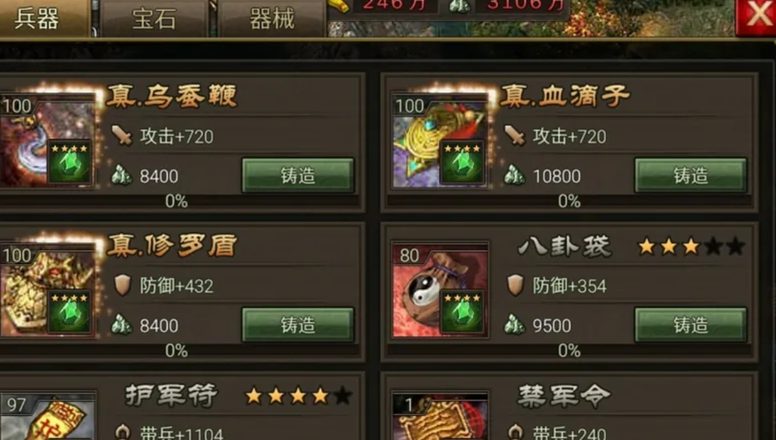Forge 真.血滴子 with 铸造 button
776x440 pixels.
coord(690,175)
